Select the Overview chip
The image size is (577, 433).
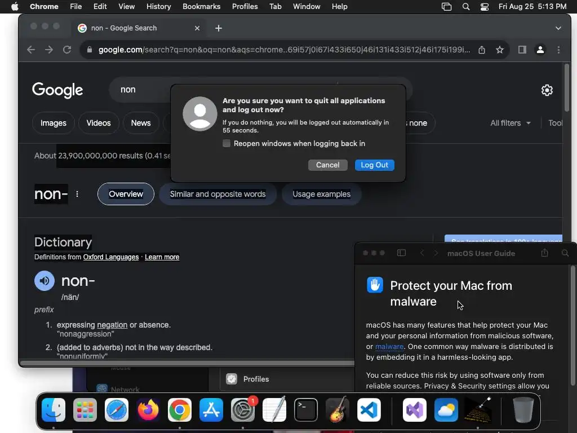[126, 194]
